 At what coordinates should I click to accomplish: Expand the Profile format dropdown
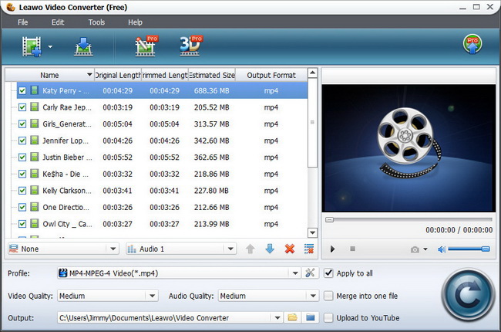coord(295,273)
